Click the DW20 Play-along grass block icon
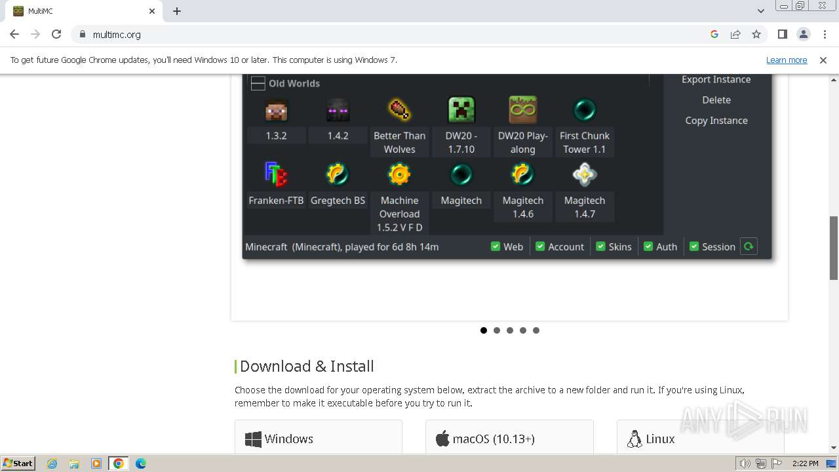Viewport: 839px width, 472px height. [x=522, y=110]
